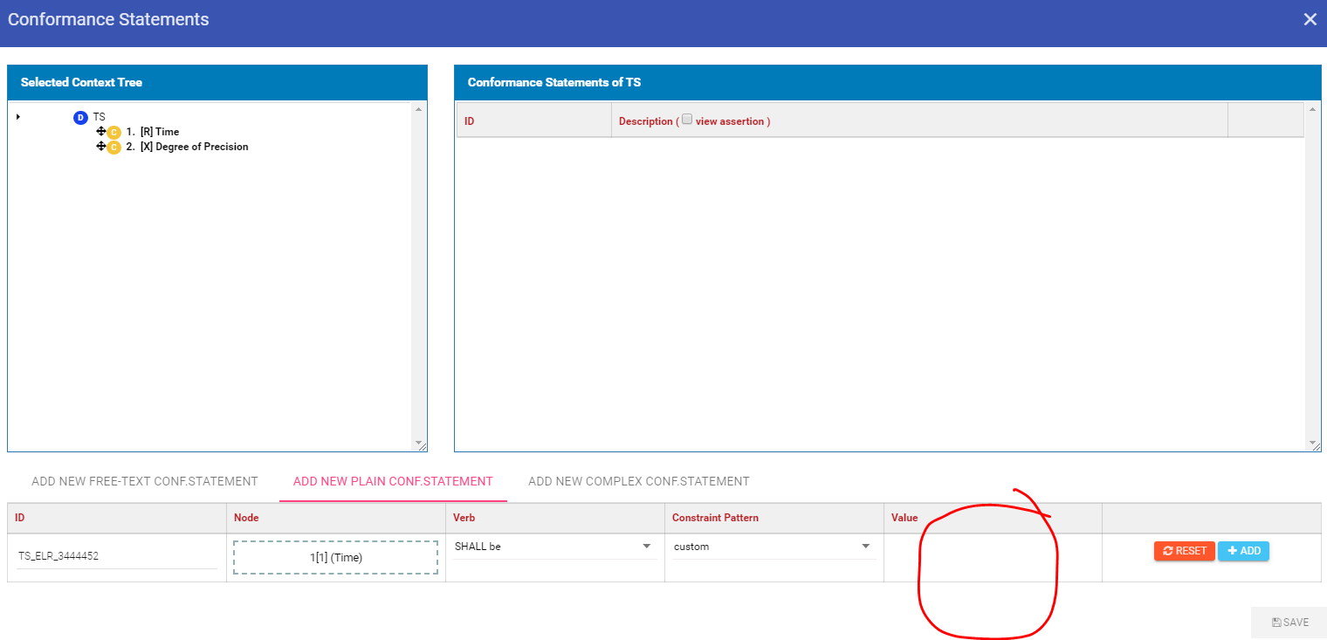Select the ADD NEW PLAIN CONF.STATEMENT tab
1327x640 pixels.
(392, 481)
